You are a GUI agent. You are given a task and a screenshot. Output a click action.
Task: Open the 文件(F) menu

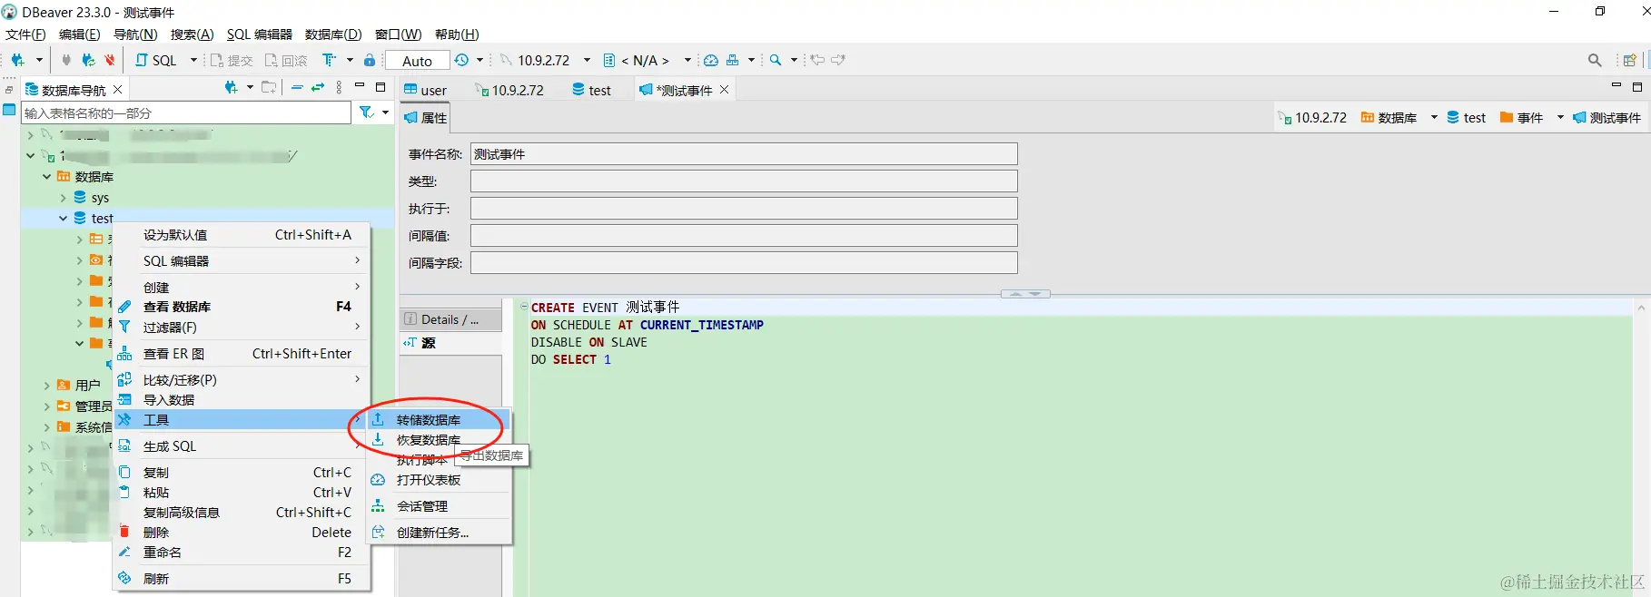pyautogui.click(x=25, y=34)
